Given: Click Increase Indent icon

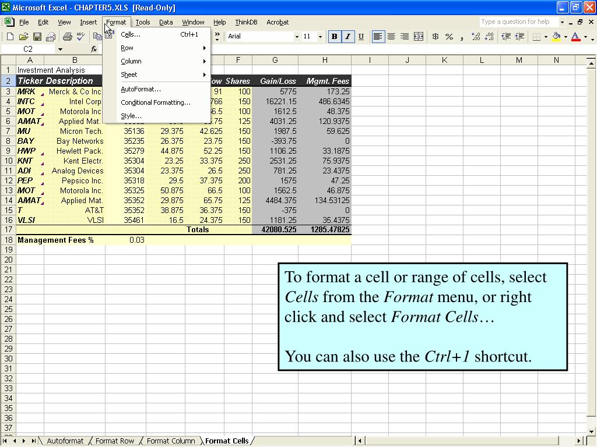Looking at the screenshot, I should coord(519,37).
